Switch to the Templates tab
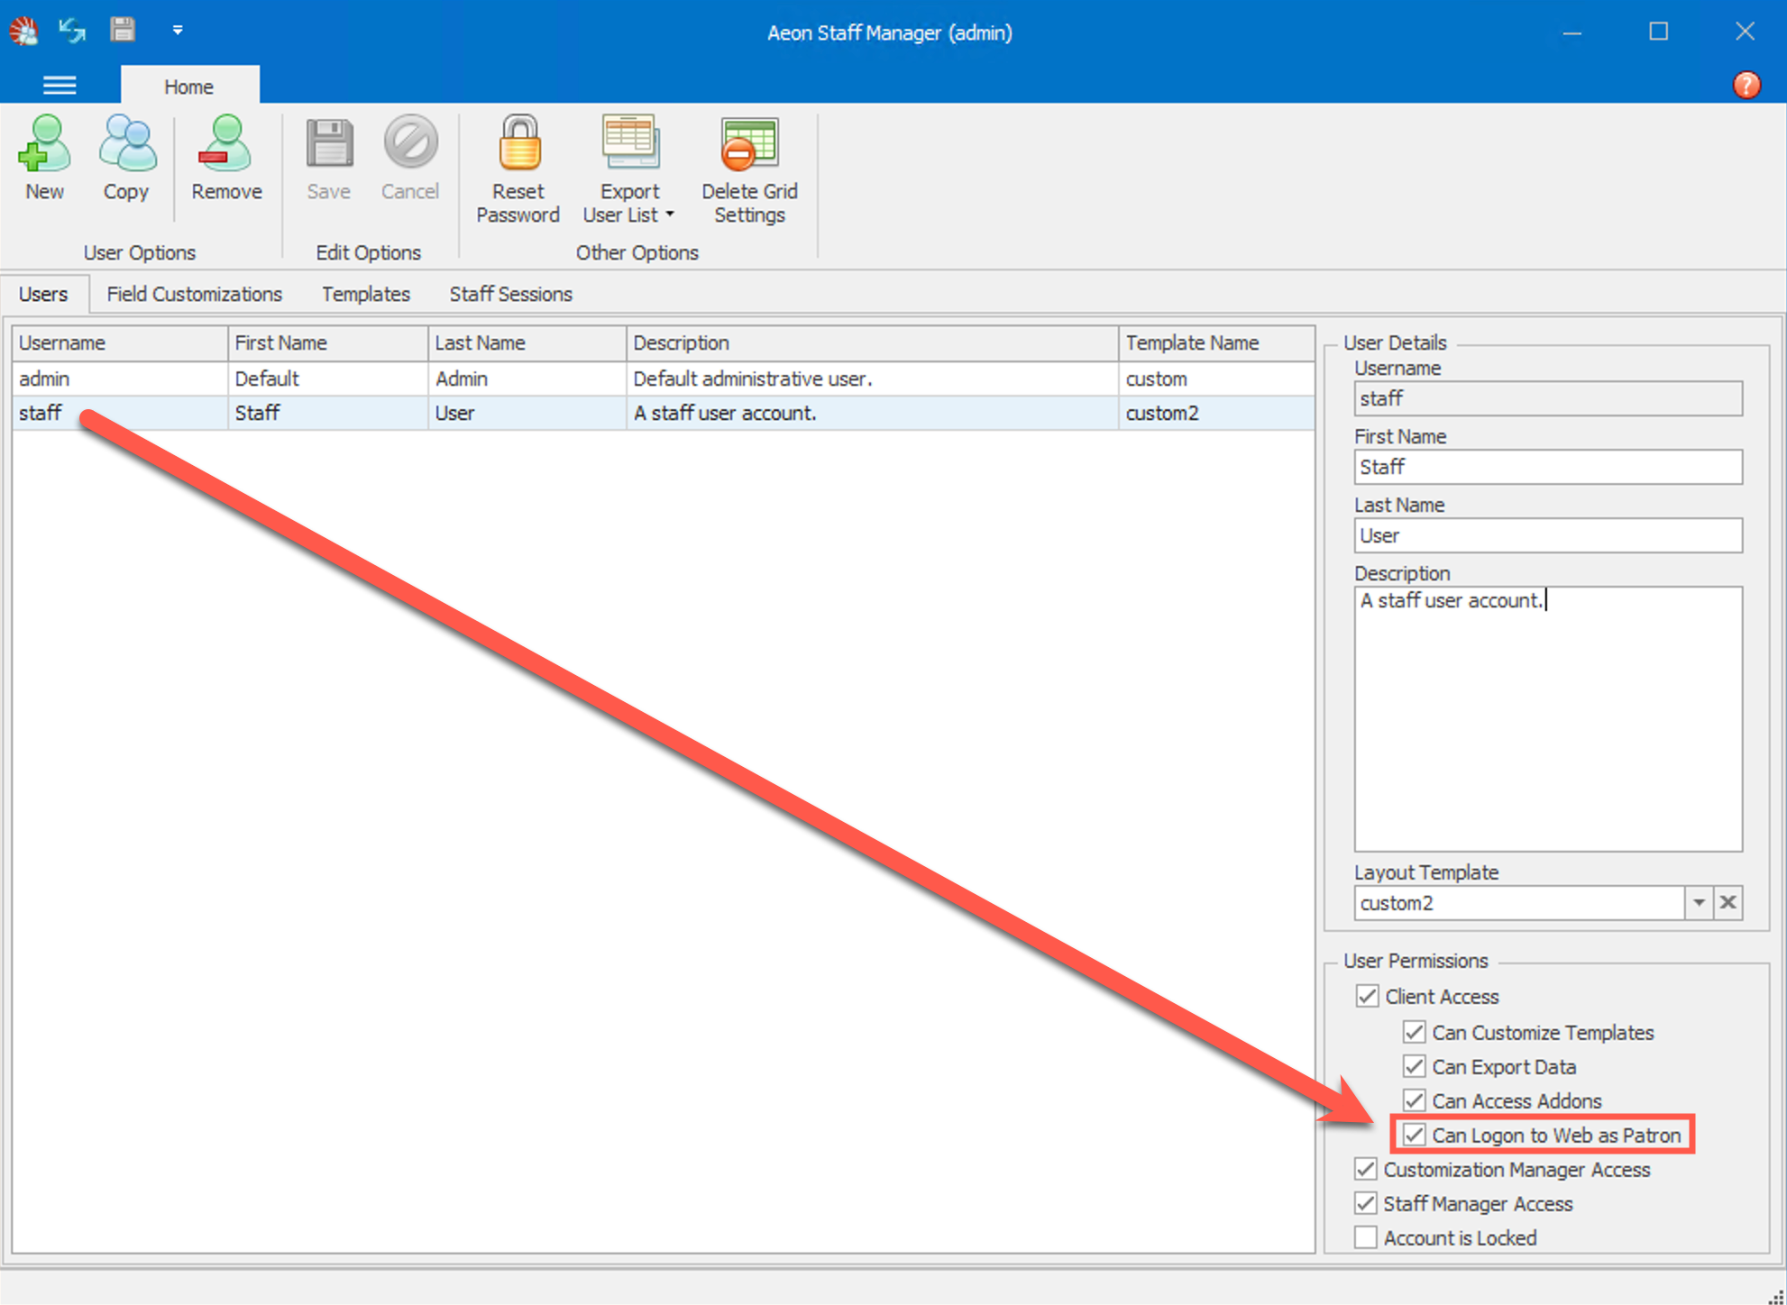Image resolution: width=1787 pixels, height=1305 pixels. pyautogui.click(x=364, y=294)
